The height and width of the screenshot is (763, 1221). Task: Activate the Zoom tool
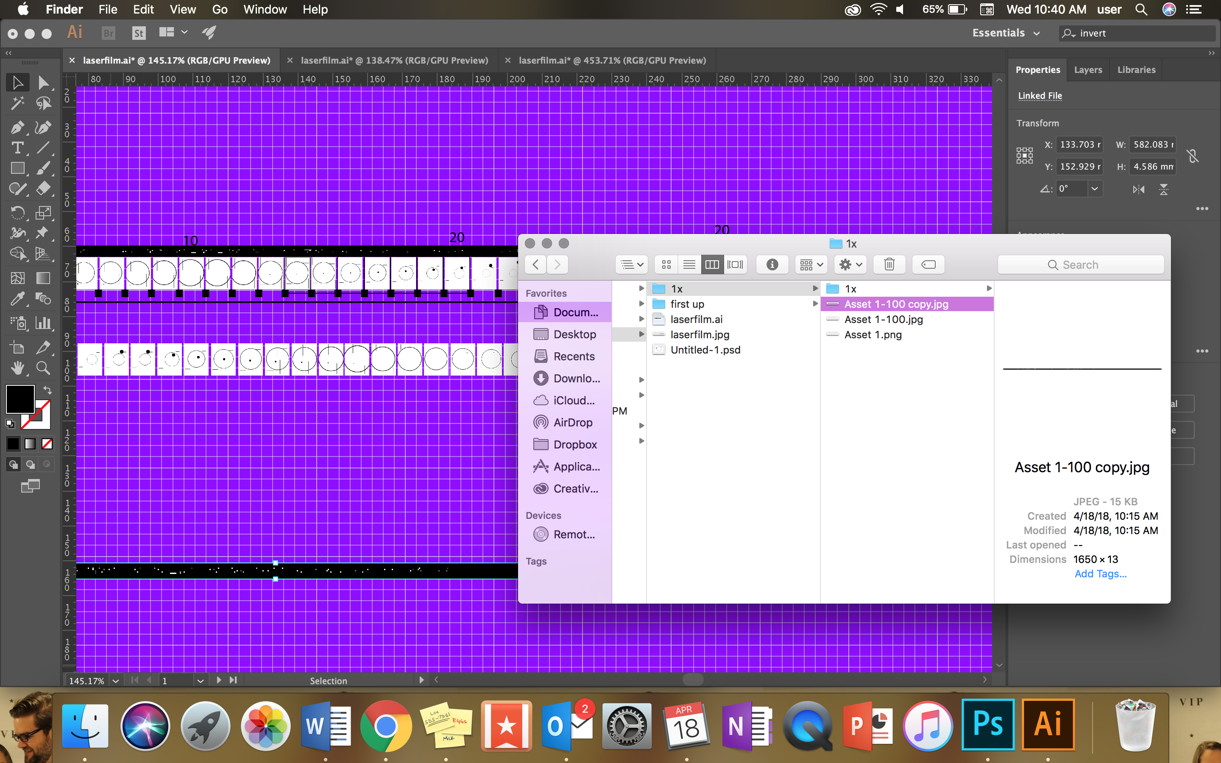pos(43,368)
